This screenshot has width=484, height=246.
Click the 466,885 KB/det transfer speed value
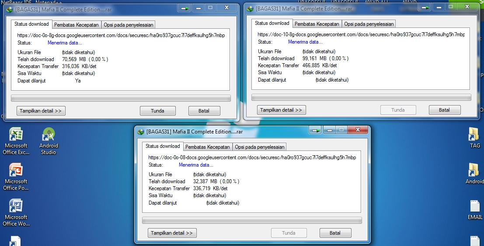click(320, 65)
